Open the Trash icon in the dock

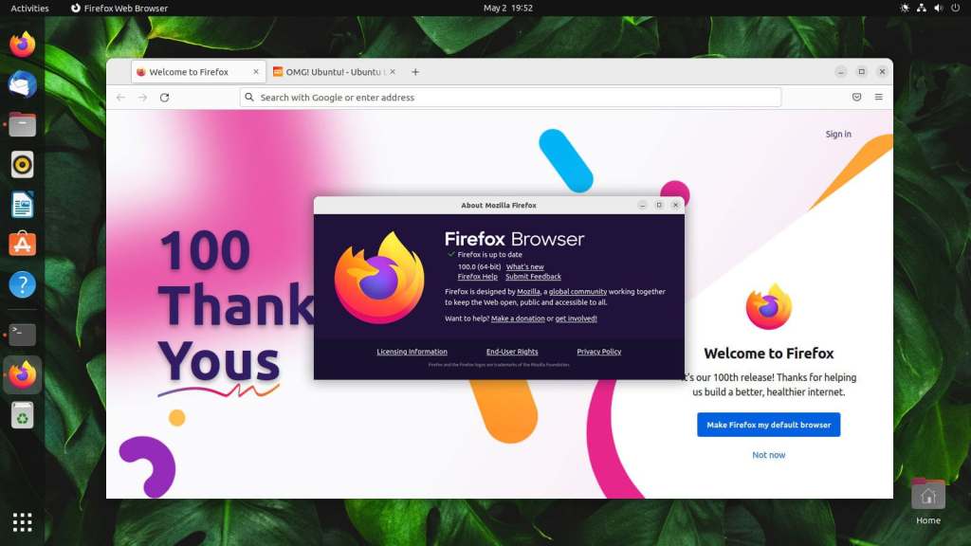[21, 415]
